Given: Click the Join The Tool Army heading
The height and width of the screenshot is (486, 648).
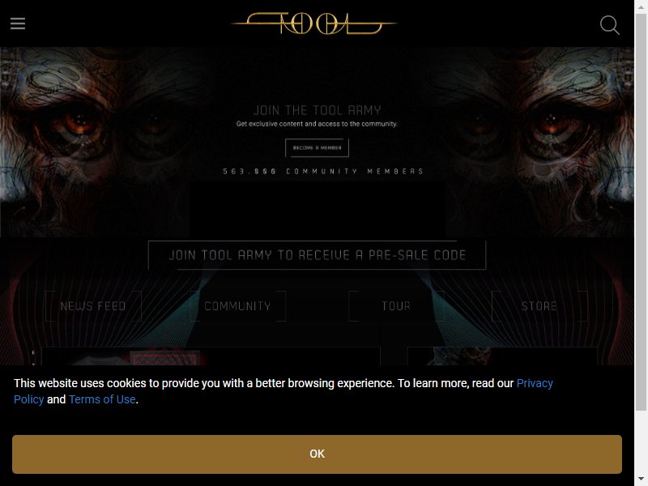Looking at the screenshot, I should point(317,110).
